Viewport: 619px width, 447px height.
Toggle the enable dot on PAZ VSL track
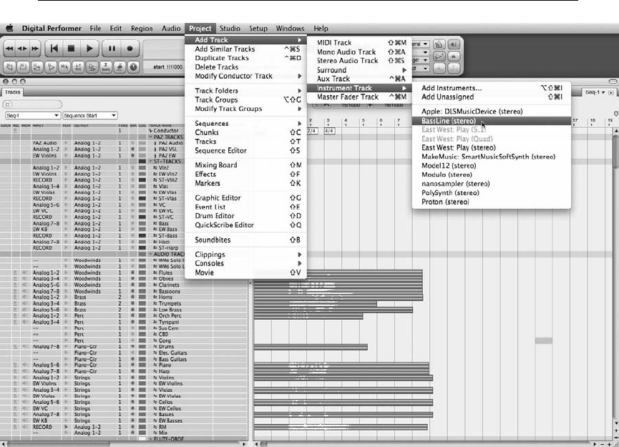point(132,149)
